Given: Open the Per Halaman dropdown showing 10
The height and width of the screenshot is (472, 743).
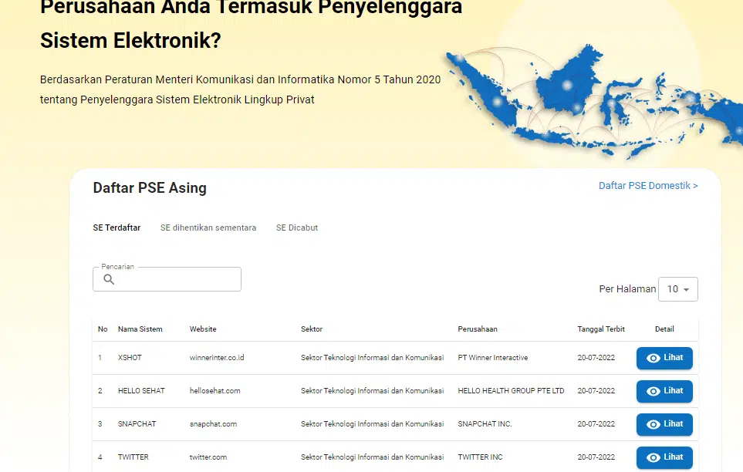Looking at the screenshot, I should pyautogui.click(x=677, y=289).
